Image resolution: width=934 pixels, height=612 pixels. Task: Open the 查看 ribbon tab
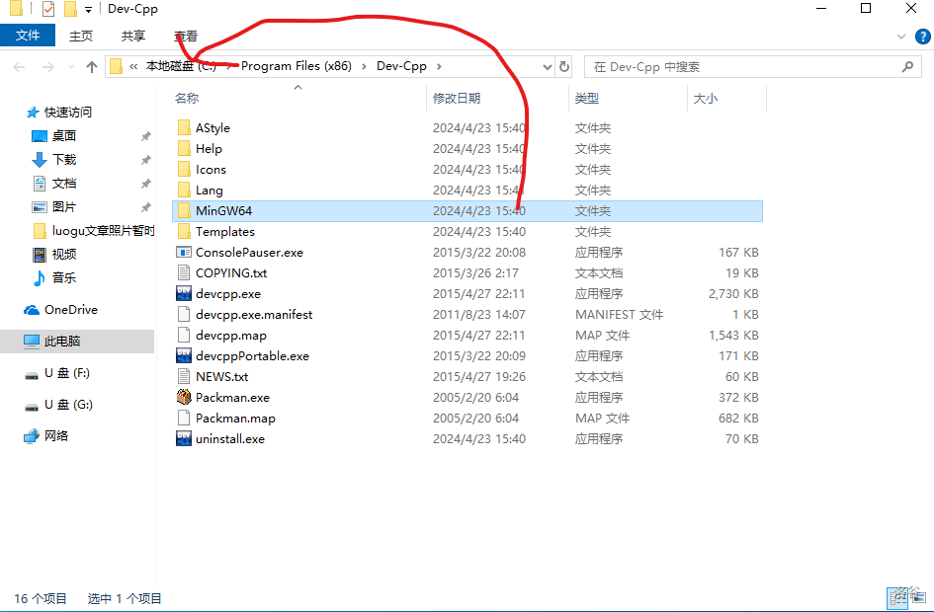click(x=186, y=36)
